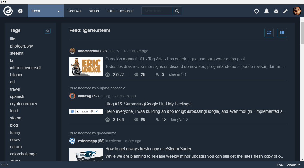Image resolution: width=304 pixels, height=168 pixels.
Task: Open the Wallet menu item
Action: pos(94,11)
